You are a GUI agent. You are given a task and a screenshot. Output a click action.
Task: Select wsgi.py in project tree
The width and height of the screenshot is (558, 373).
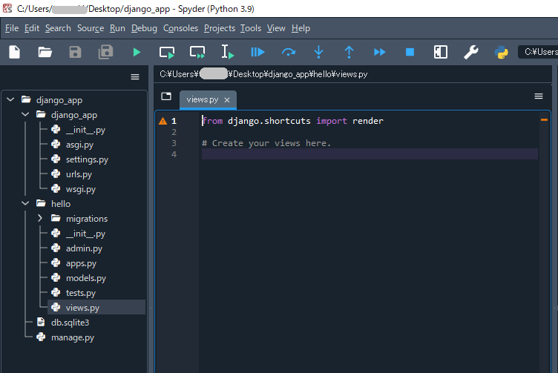point(80,189)
